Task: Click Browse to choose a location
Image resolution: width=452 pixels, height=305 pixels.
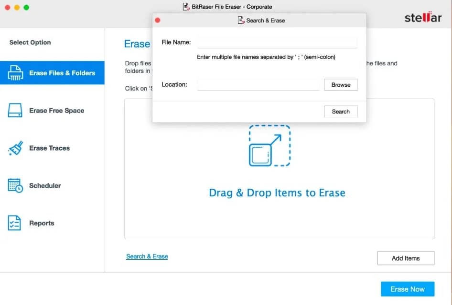Action: (x=341, y=85)
